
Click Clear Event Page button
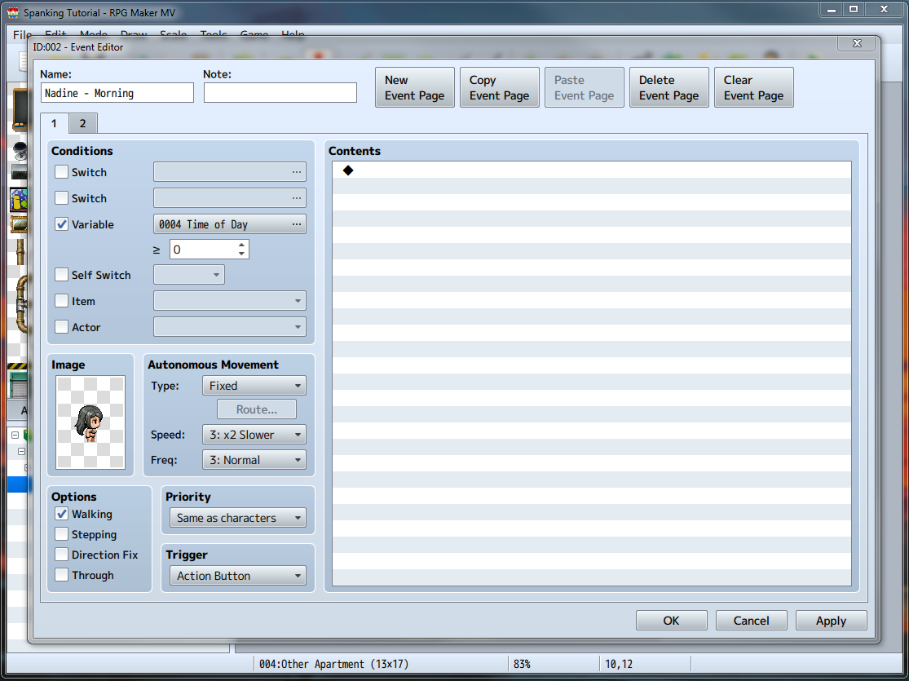pyautogui.click(x=753, y=87)
